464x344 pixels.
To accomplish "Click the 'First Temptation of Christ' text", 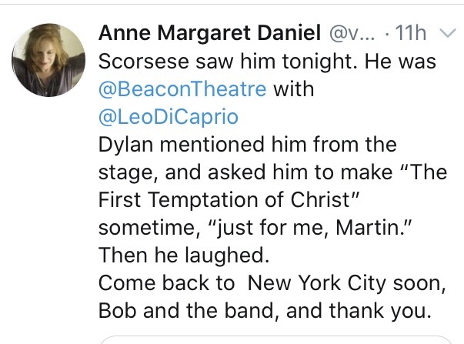I will (229, 199).
